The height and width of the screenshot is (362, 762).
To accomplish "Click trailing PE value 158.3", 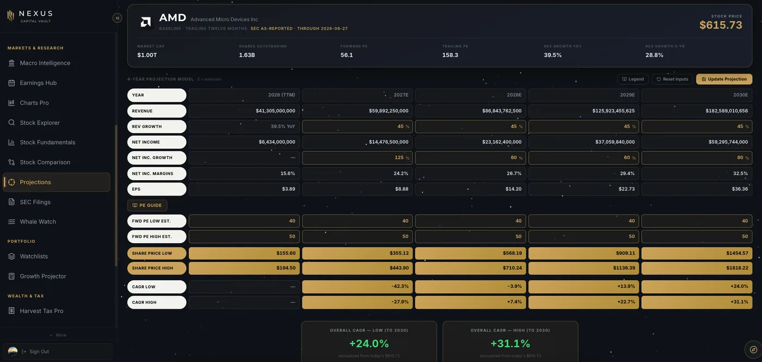I will pos(450,55).
